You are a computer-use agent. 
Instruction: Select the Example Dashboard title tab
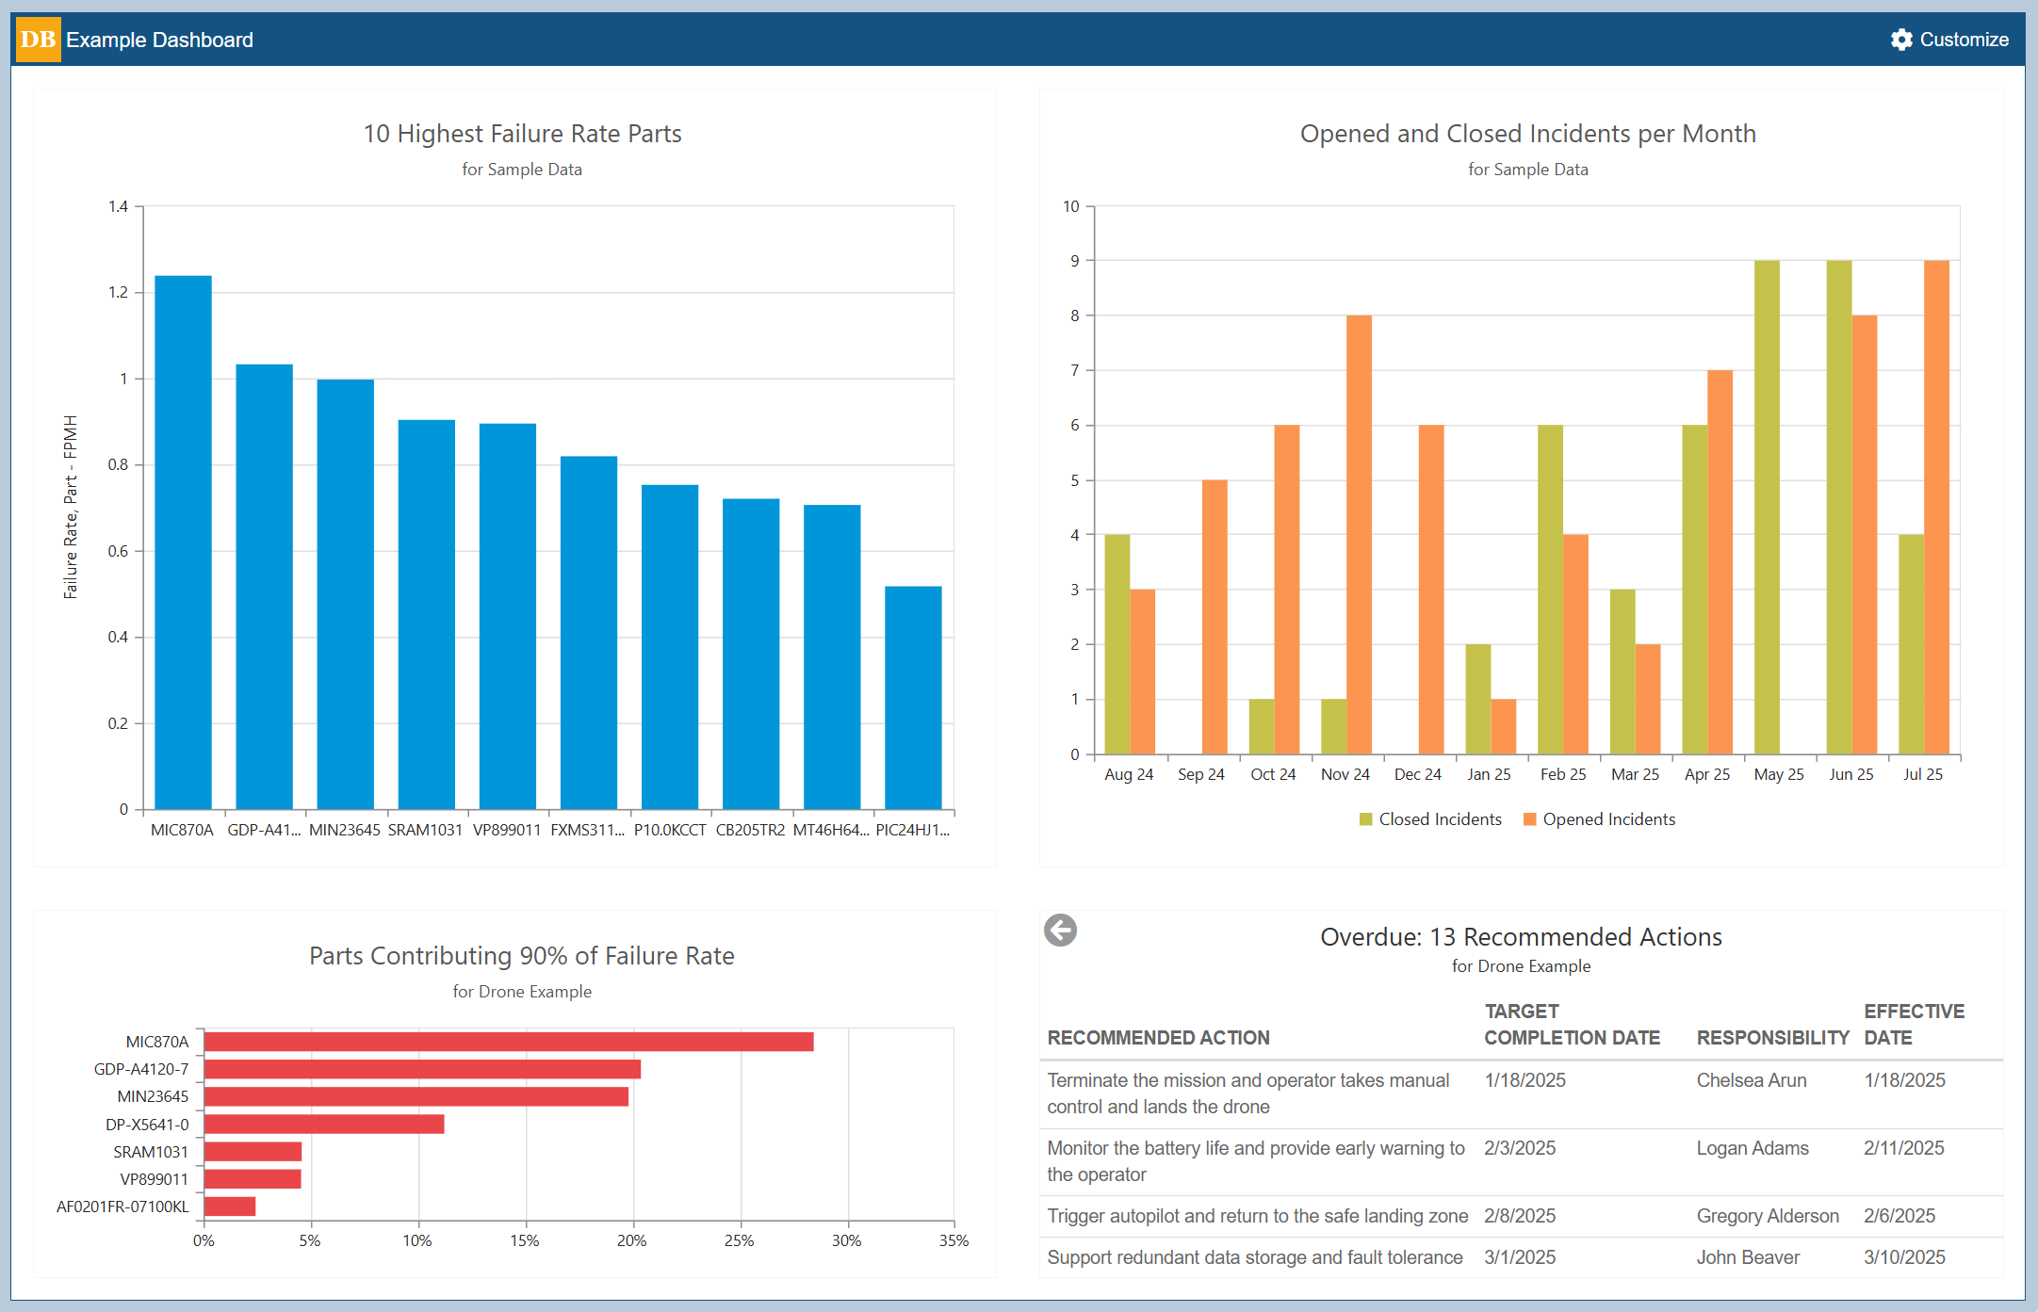[x=161, y=40]
